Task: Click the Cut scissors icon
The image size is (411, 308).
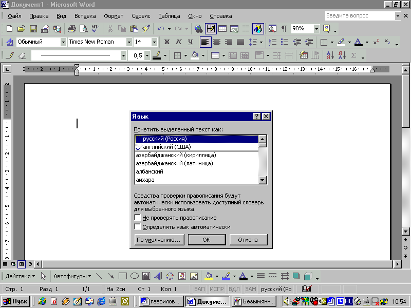Action: click(110, 29)
